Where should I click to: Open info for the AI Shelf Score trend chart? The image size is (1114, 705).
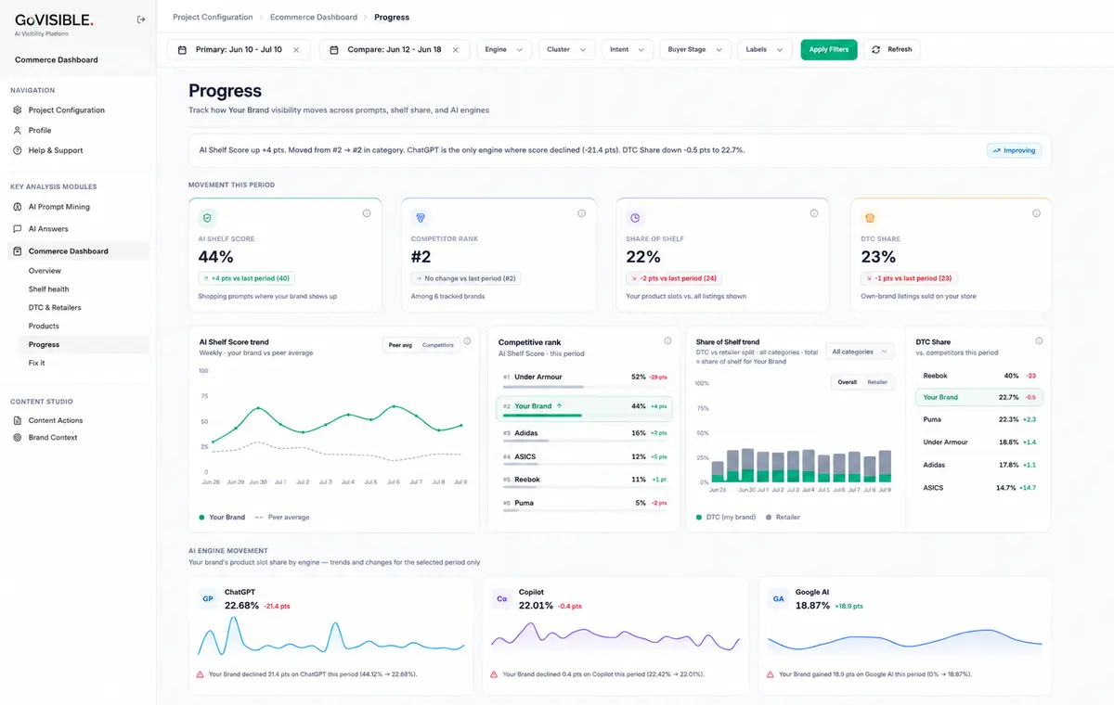click(467, 341)
